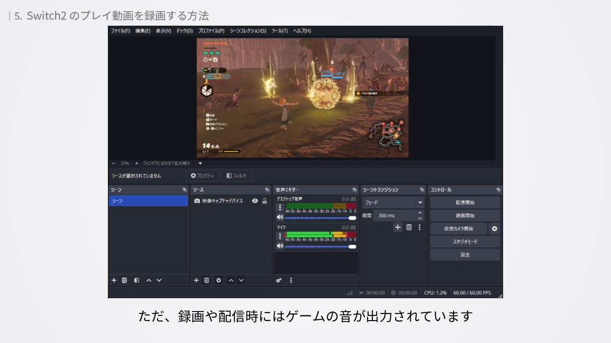Open the ファイル(F) menu
Image resolution: width=611 pixels, height=343 pixels.
click(120, 31)
